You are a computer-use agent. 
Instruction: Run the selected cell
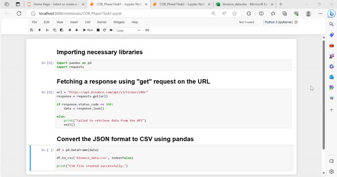pos(88,30)
